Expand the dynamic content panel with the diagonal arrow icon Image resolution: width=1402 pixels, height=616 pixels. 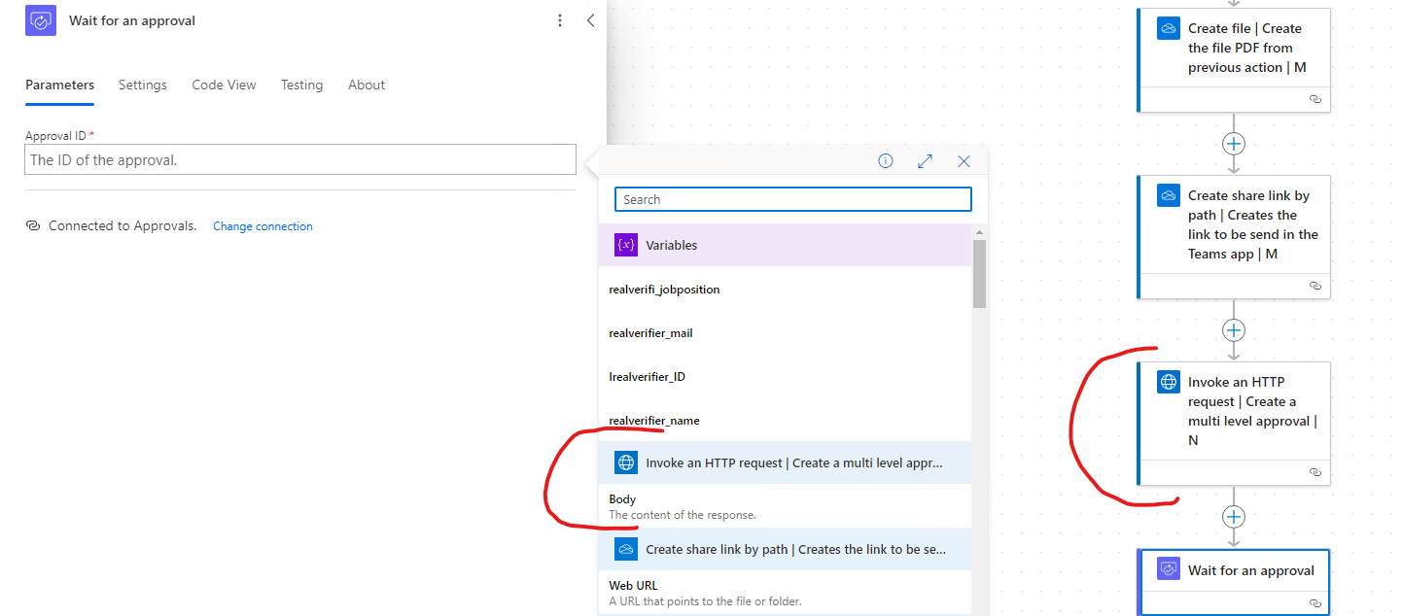(x=925, y=160)
